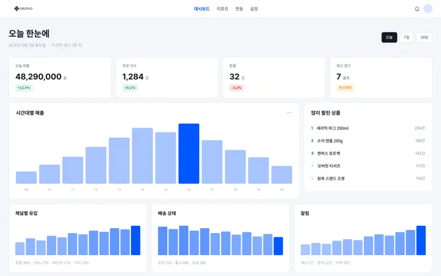The width and height of the screenshot is (441, 276).
Task: Click the dark blue last bar in 채널별 유입
Action: point(135,240)
